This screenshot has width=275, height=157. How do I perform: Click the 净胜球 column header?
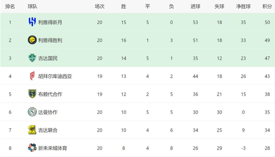pos(243,6)
